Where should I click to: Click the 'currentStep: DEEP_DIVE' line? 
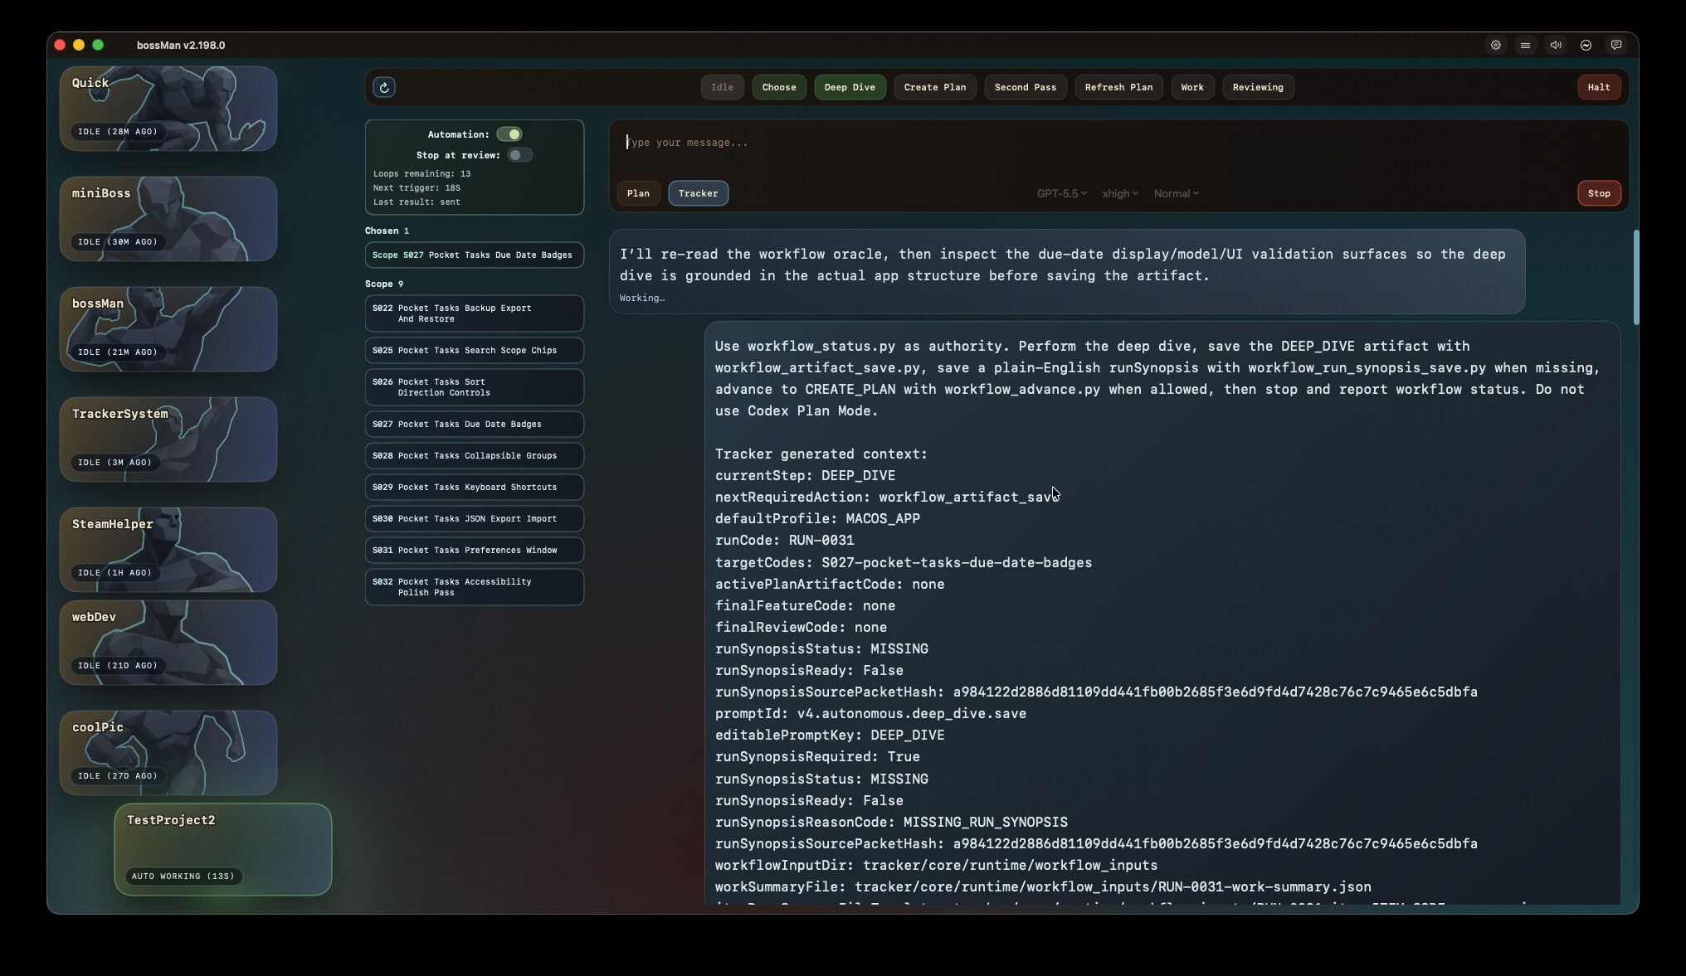805,476
